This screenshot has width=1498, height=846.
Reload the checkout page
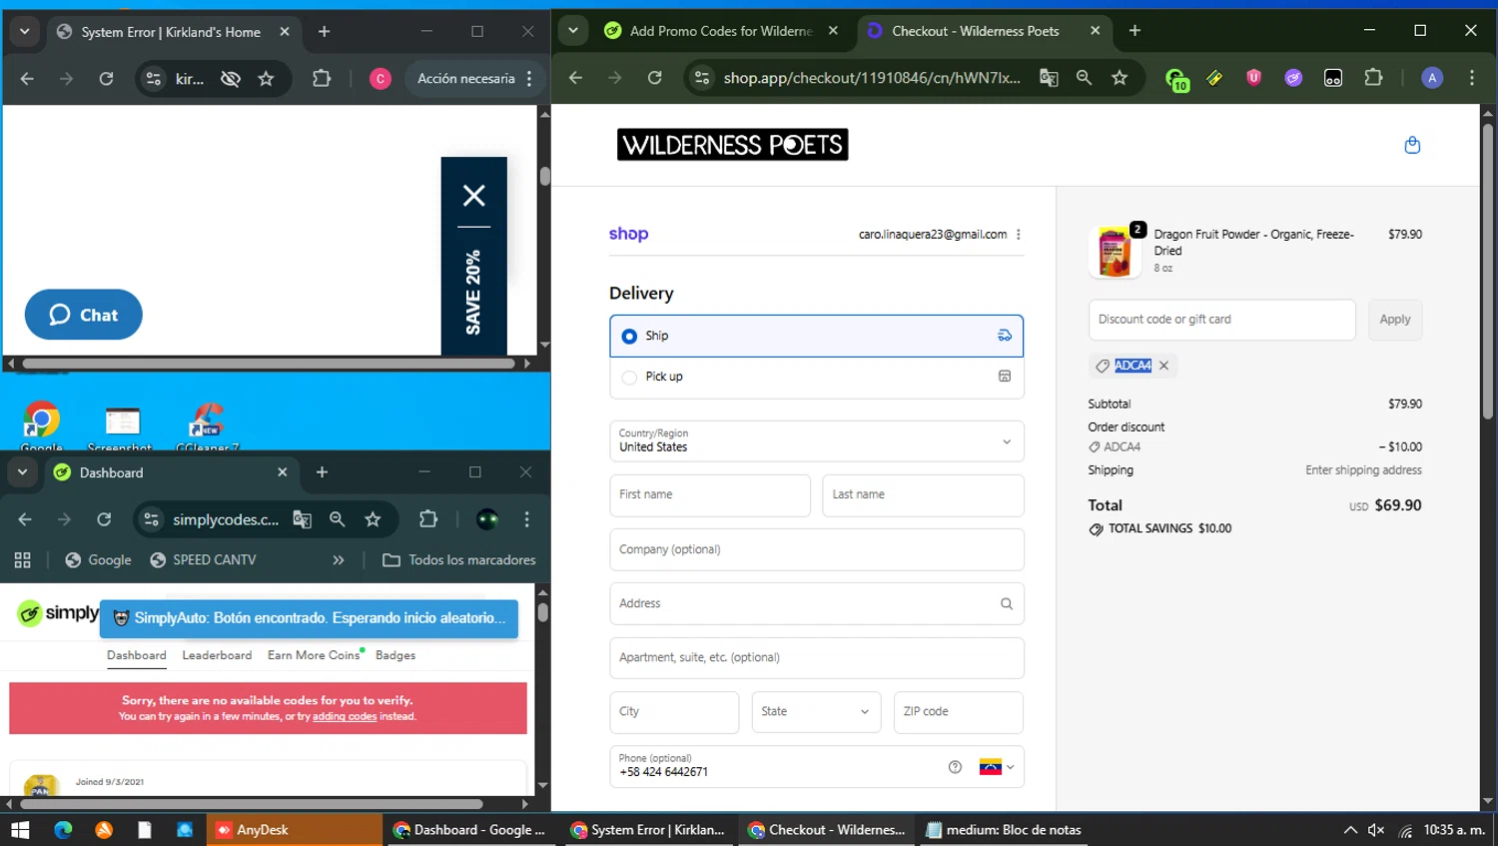[655, 78]
